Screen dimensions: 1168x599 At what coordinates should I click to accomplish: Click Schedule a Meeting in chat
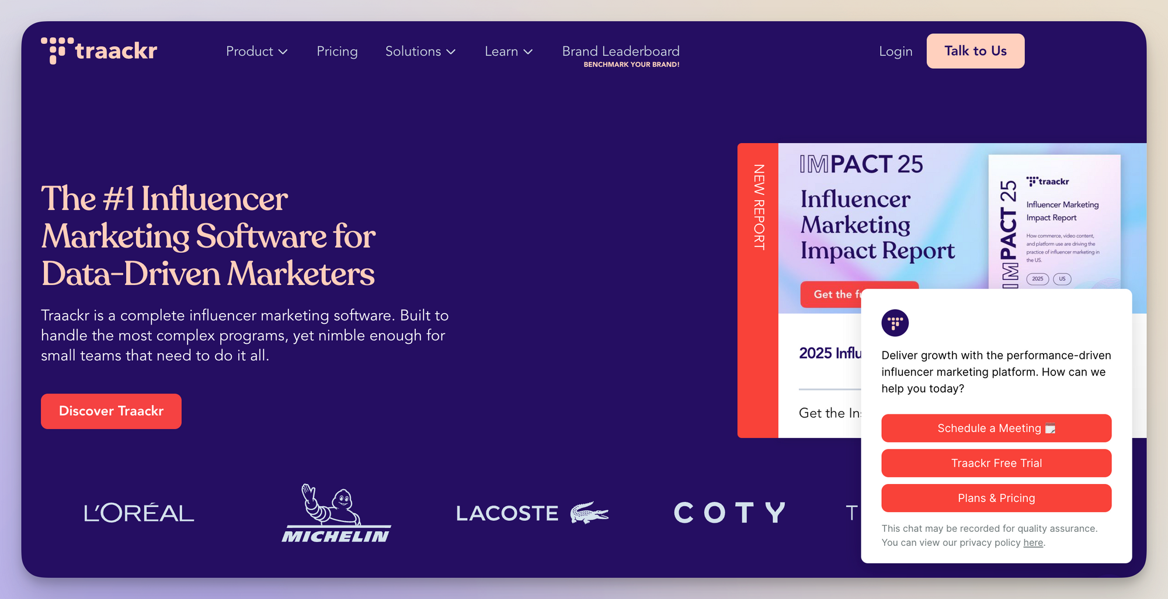pyautogui.click(x=996, y=428)
